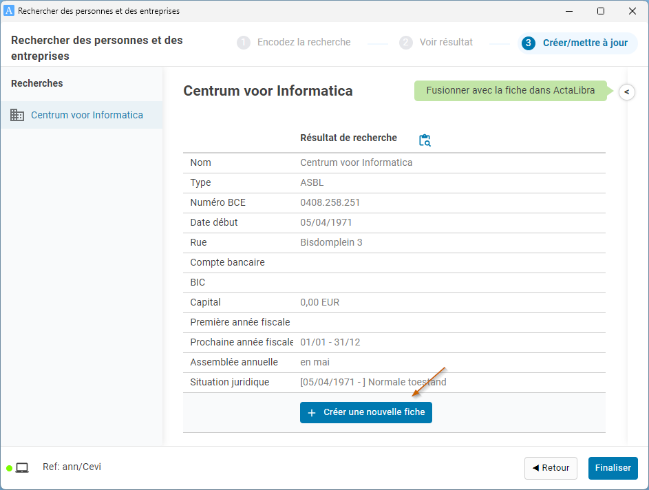
Task: Click the BIC row label
Action: pyautogui.click(x=198, y=282)
